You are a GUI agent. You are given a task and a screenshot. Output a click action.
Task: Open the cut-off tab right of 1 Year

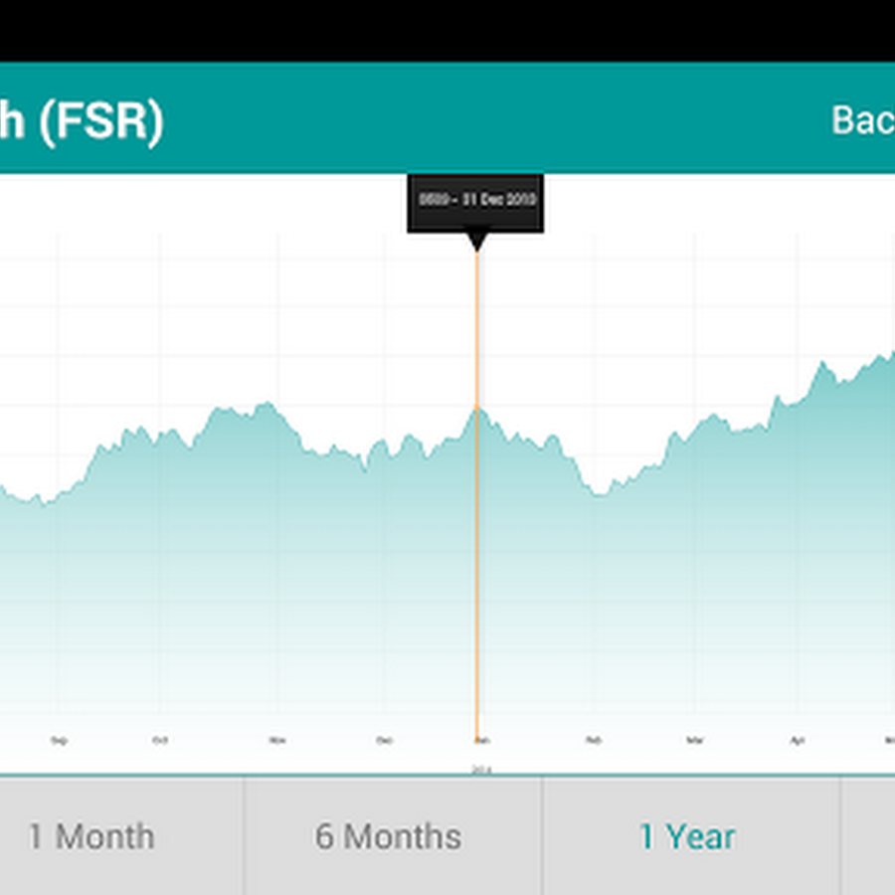point(869,836)
